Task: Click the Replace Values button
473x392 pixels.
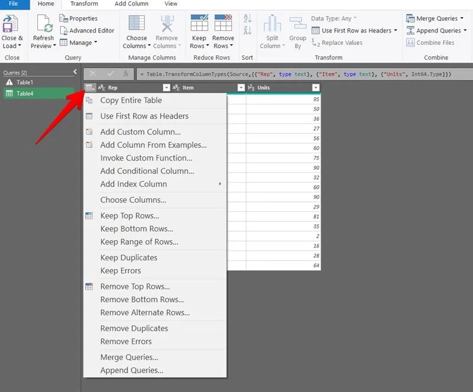Action: click(340, 43)
